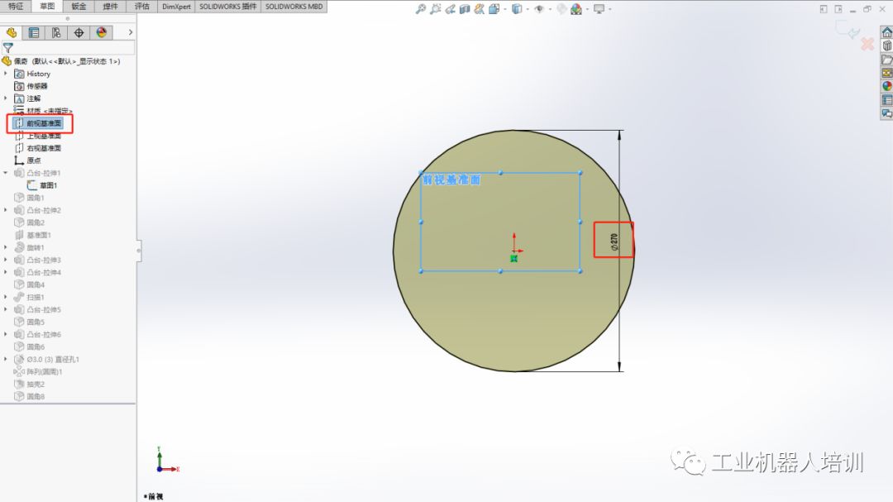Screen dimensions: 893x502
Task: Open the Display Style dropdown cube
Action: point(517,10)
